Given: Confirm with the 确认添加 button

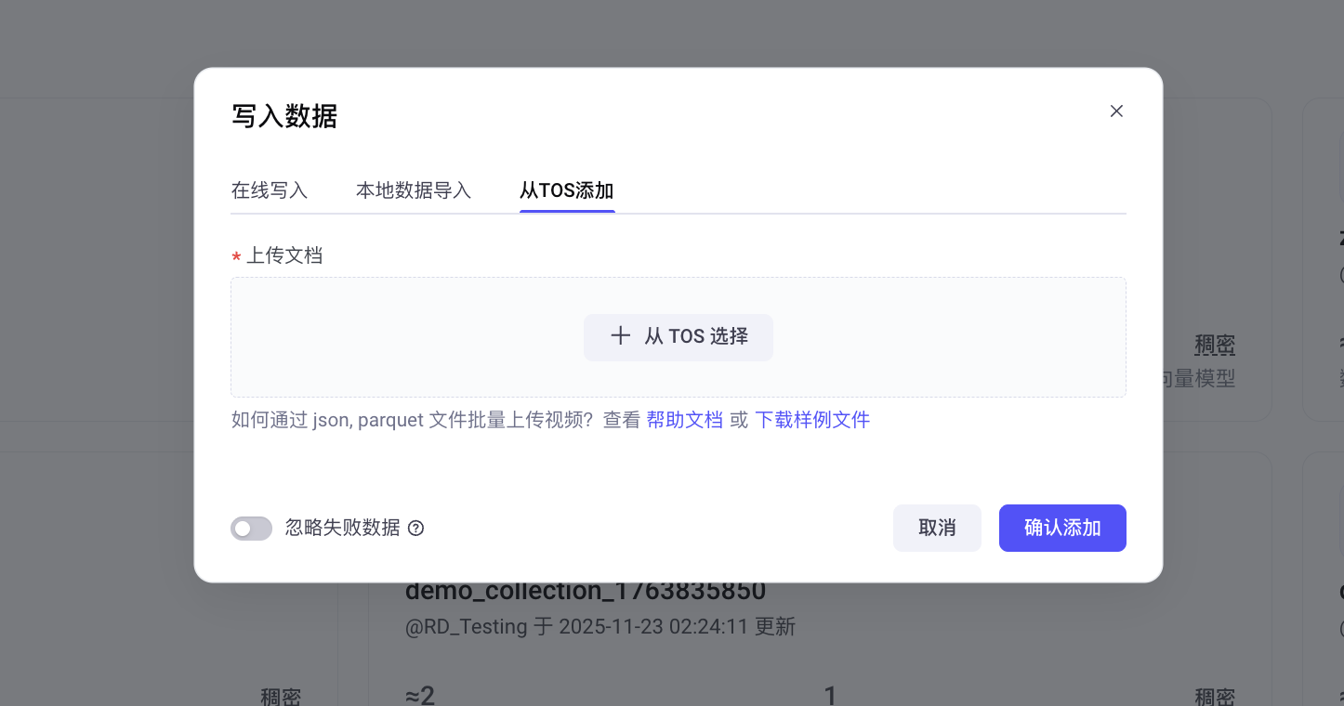Looking at the screenshot, I should point(1062,528).
